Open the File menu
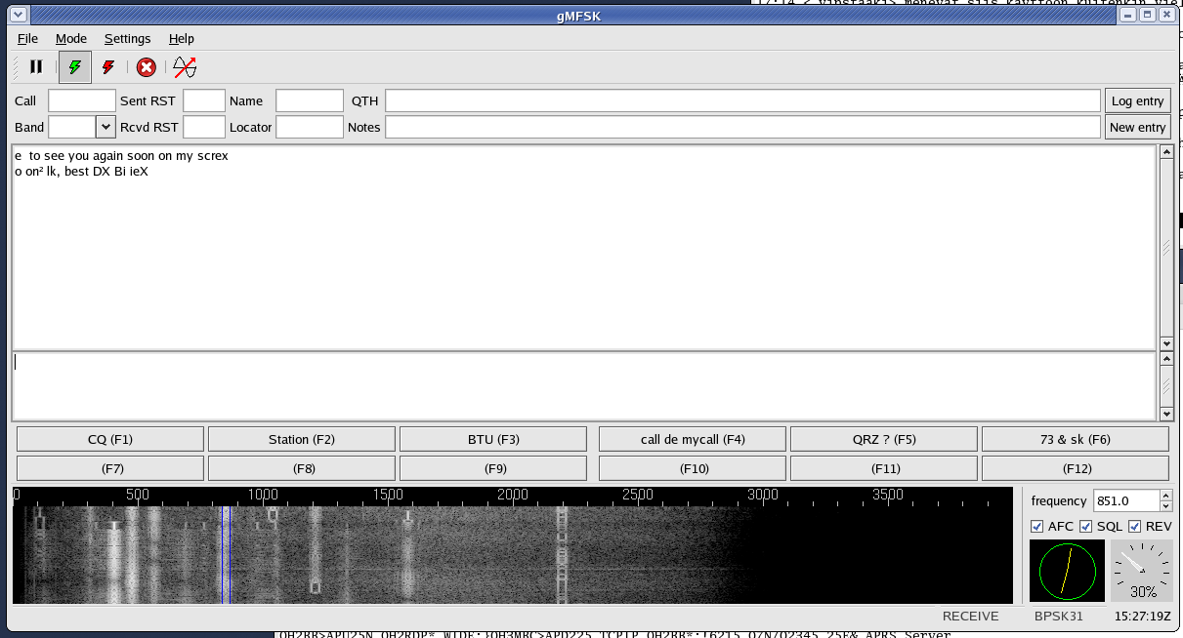This screenshot has height=638, width=1183. [x=27, y=39]
